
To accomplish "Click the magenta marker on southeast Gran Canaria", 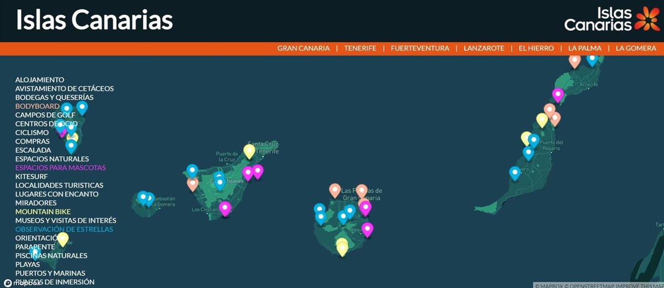I will pyautogui.click(x=367, y=229).
